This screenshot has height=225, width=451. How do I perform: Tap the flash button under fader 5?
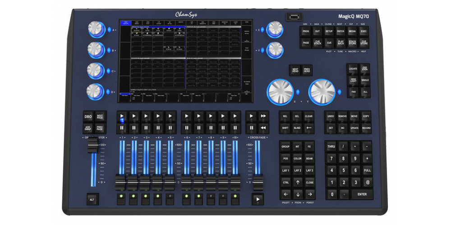(170, 199)
